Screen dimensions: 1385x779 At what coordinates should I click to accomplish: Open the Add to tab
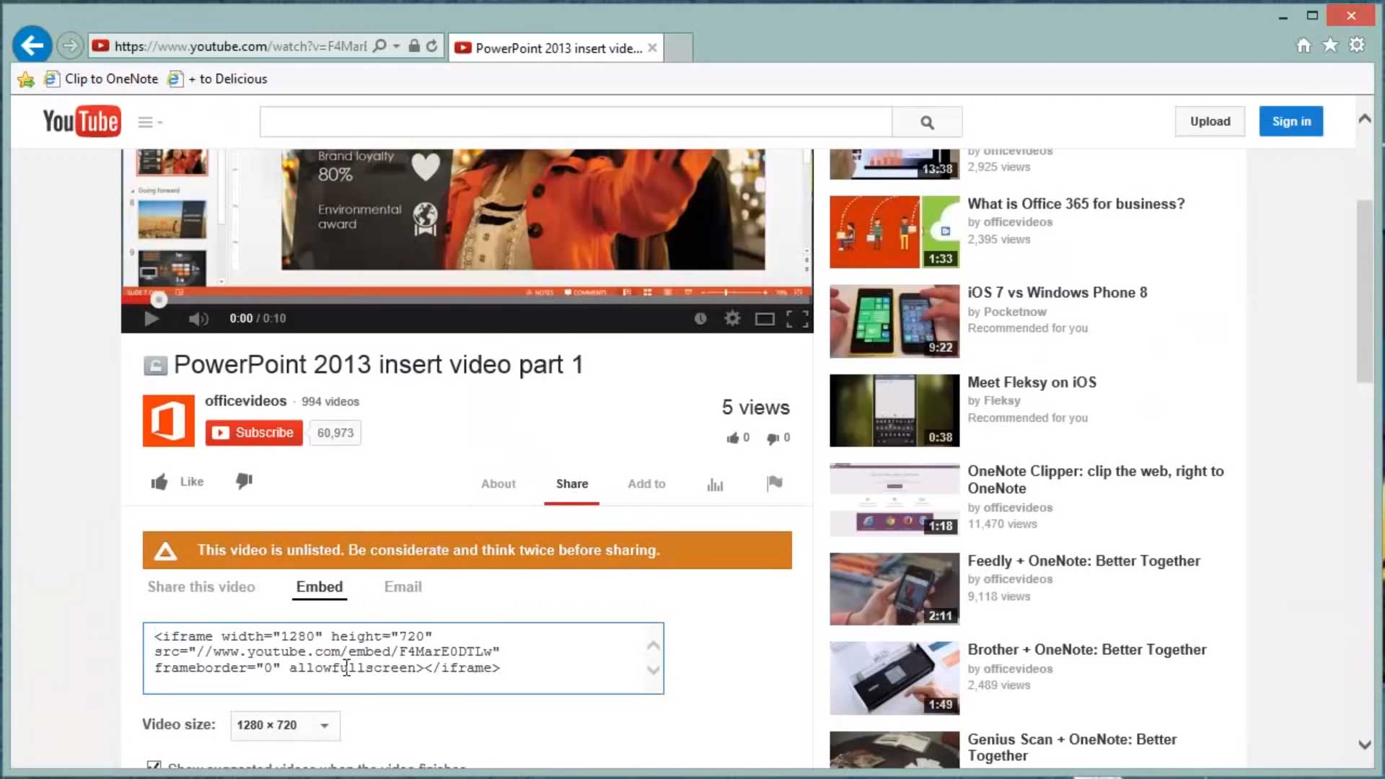[x=646, y=484]
